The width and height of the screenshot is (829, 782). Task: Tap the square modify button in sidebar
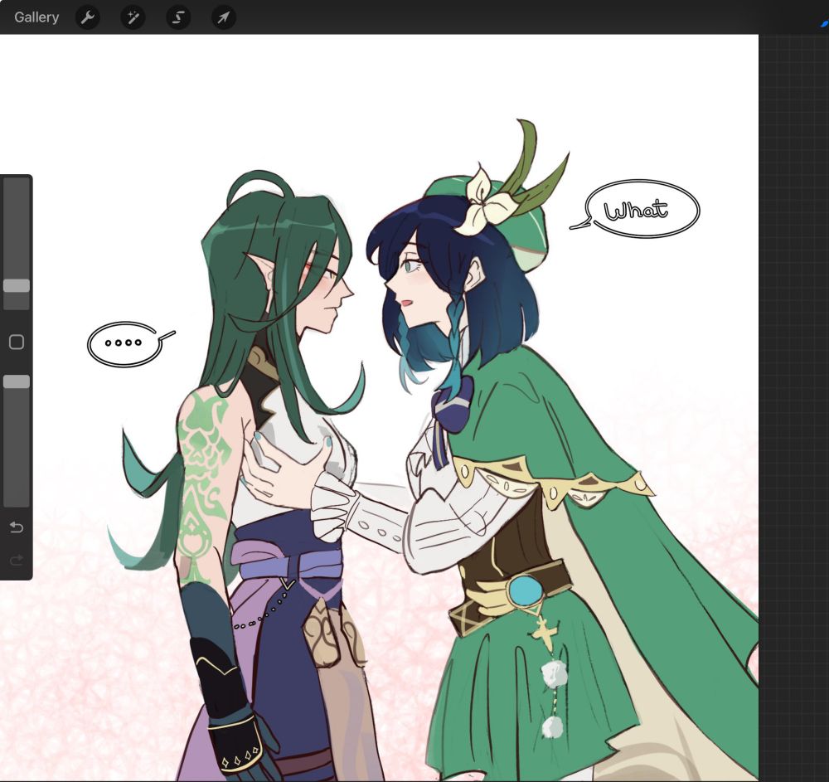(x=17, y=342)
